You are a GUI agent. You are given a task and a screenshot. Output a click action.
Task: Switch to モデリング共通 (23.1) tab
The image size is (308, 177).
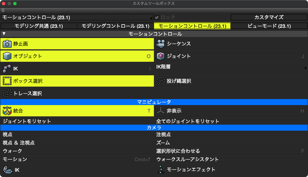click(x=39, y=26)
